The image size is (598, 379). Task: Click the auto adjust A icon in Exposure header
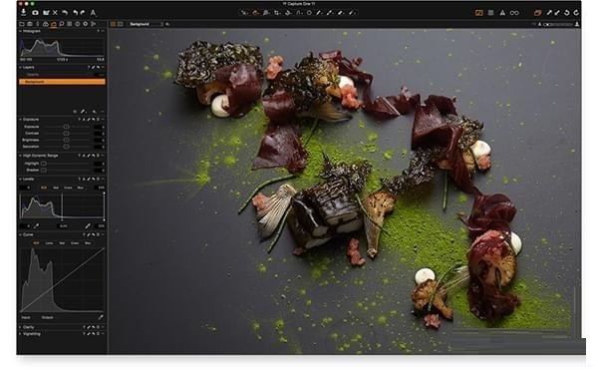point(85,120)
